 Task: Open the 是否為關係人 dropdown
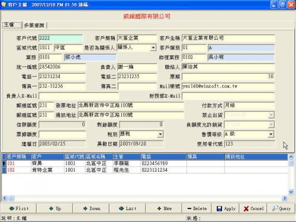pos(153,47)
